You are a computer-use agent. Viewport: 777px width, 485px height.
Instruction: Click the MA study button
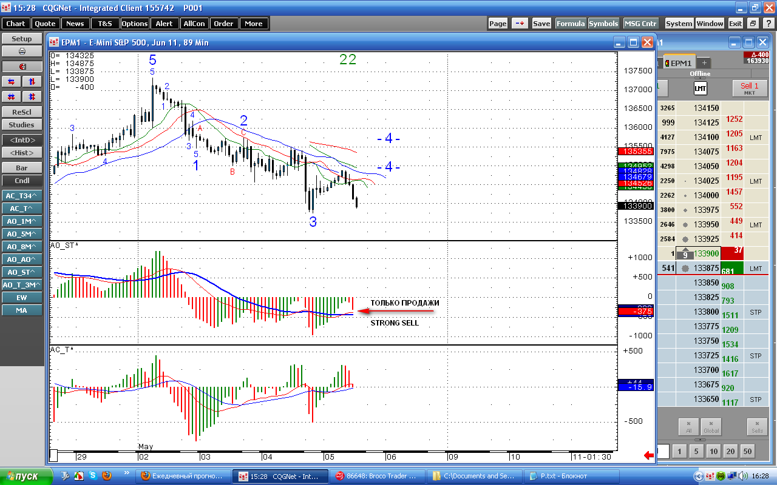click(22, 310)
